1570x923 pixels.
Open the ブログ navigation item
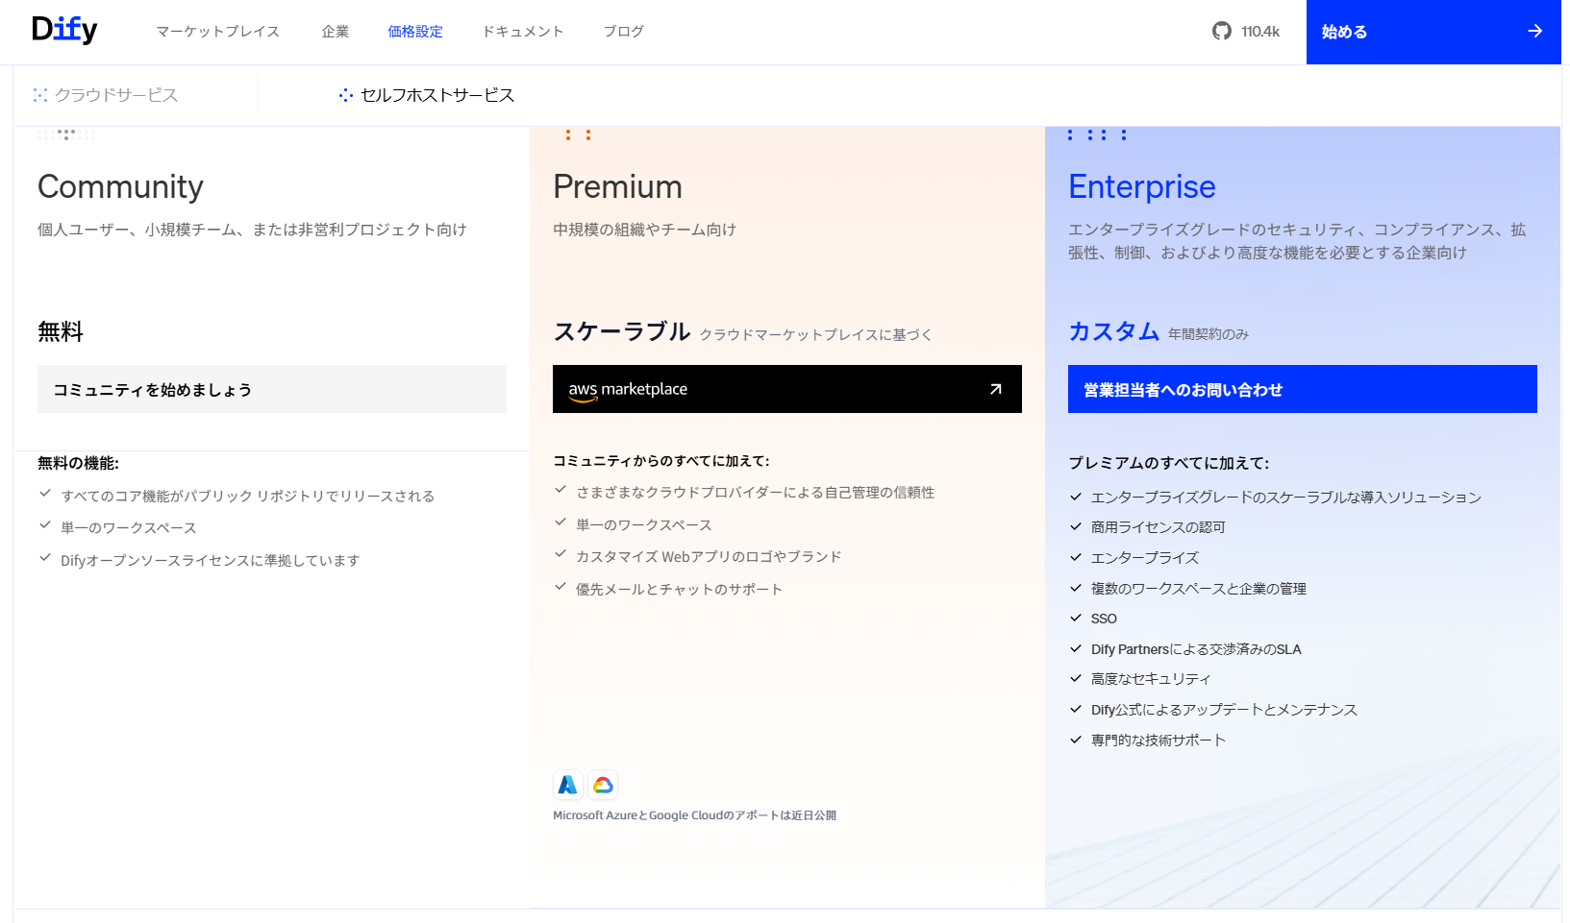[624, 32]
